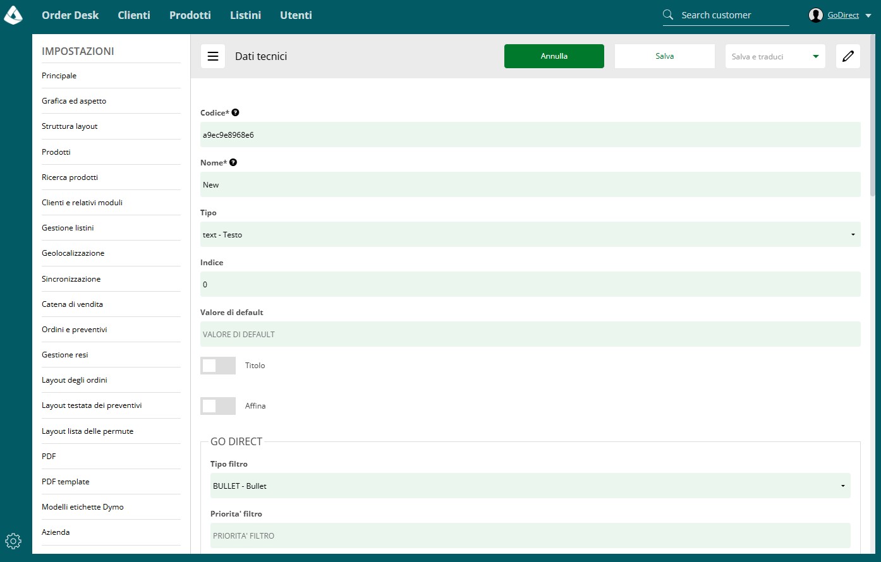The image size is (881, 562).
Task: Open Azienda settings
Action: (111, 532)
